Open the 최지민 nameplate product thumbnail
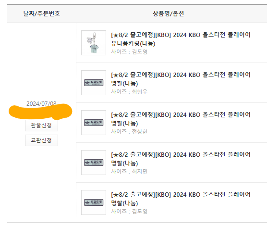 click(x=94, y=163)
